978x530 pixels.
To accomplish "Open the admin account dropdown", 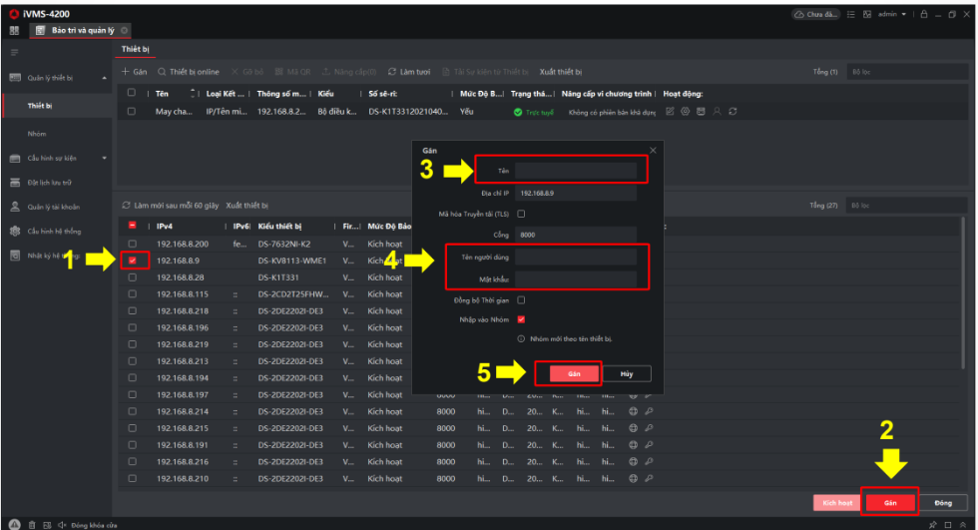I will pos(888,14).
